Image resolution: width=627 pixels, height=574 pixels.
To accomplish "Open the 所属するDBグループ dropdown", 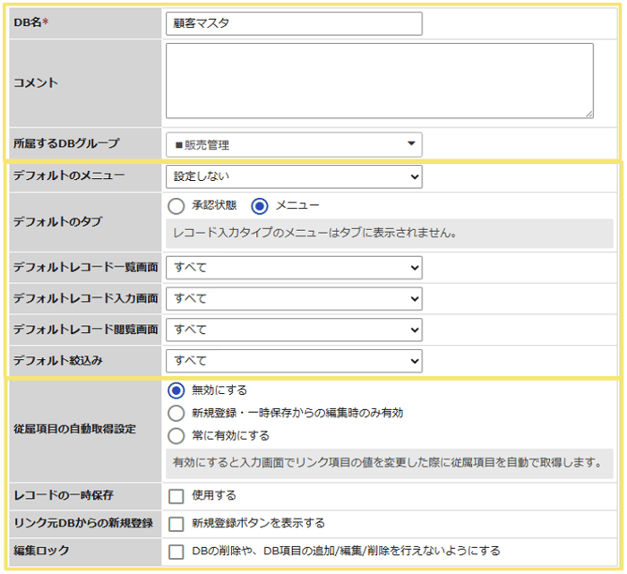I will click(294, 144).
